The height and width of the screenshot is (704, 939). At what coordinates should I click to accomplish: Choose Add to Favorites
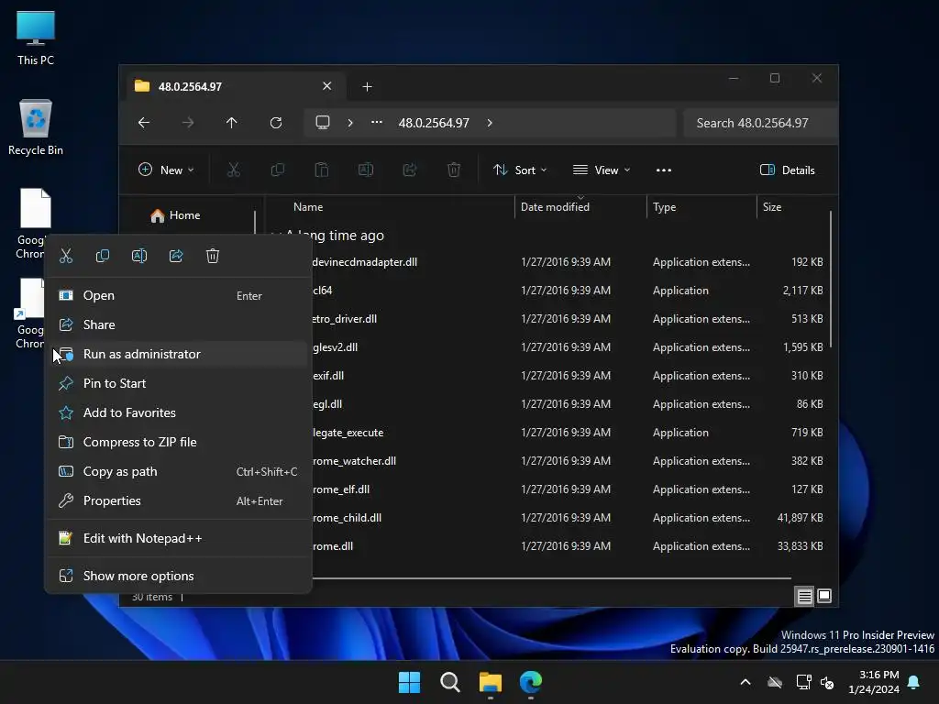point(178,412)
